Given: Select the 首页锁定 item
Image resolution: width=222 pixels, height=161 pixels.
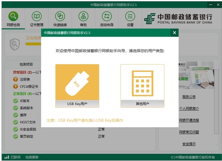Looking at the screenshot, I should (26, 136).
